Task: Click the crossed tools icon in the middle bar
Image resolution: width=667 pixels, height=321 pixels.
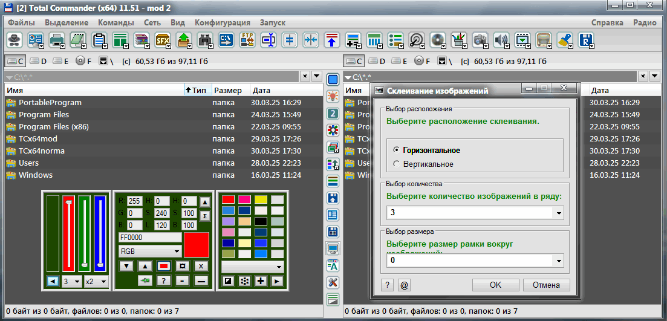Action: coord(333,282)
